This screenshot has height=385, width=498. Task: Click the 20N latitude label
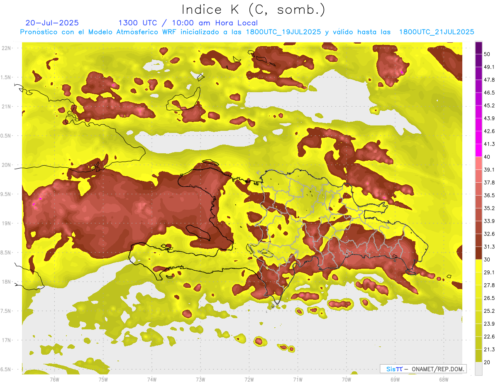pyautogui.click(x=7, y=165)
